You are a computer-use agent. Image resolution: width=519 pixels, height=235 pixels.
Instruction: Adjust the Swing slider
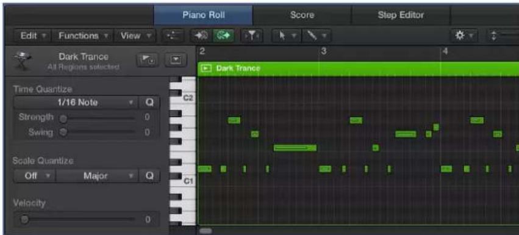(x=63, y=132)
